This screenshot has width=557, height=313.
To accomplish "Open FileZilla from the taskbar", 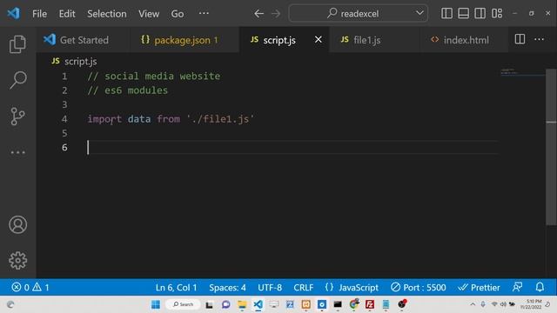I will pyautogui.click(x=370, y=304).
